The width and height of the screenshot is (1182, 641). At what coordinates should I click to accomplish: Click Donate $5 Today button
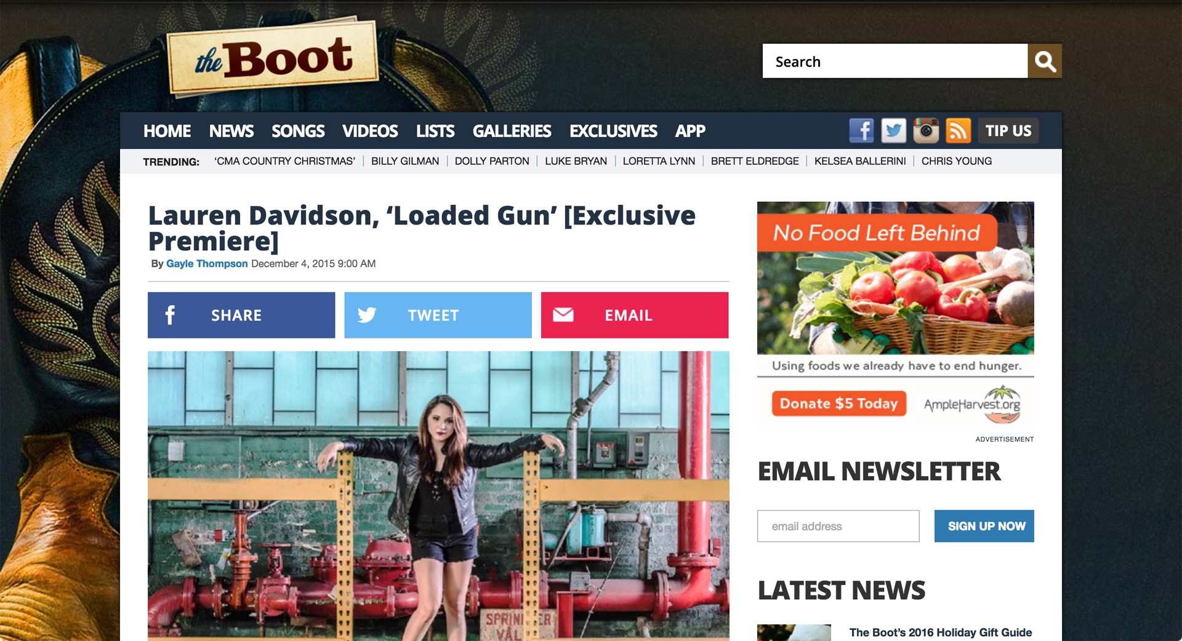point(839,404)
